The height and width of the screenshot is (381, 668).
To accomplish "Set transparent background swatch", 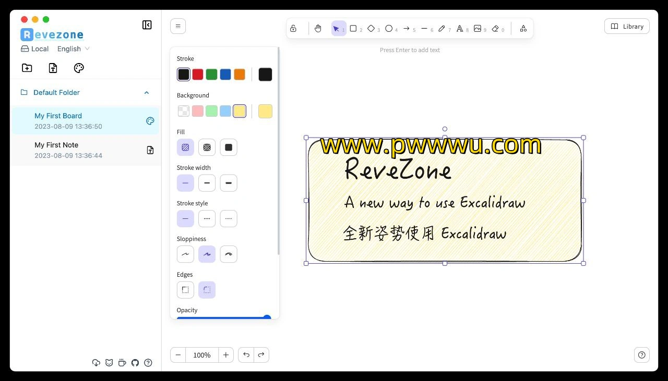I will [184, 111].
